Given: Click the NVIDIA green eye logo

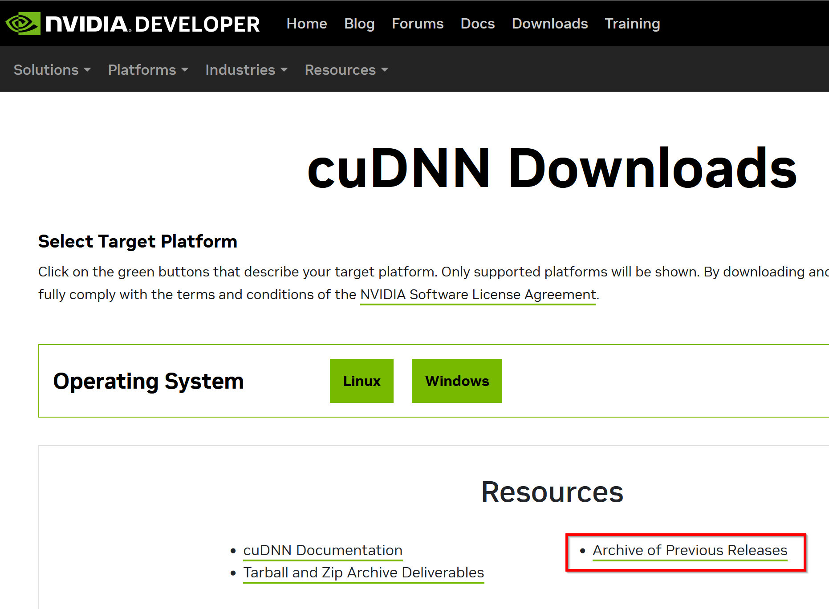Looking at the screenshot, I should pos(22,24).
